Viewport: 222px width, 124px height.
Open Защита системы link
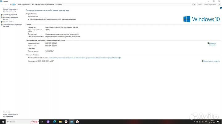(x=9, y=22)
